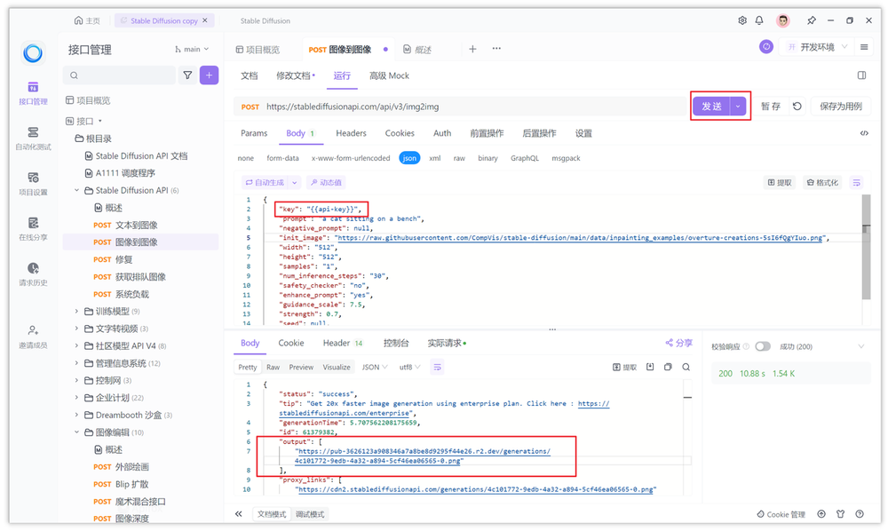Open the Headers tab of the request
Image resolution: width=888 pixels, height=531 pixels.
[x=351, y=133]
